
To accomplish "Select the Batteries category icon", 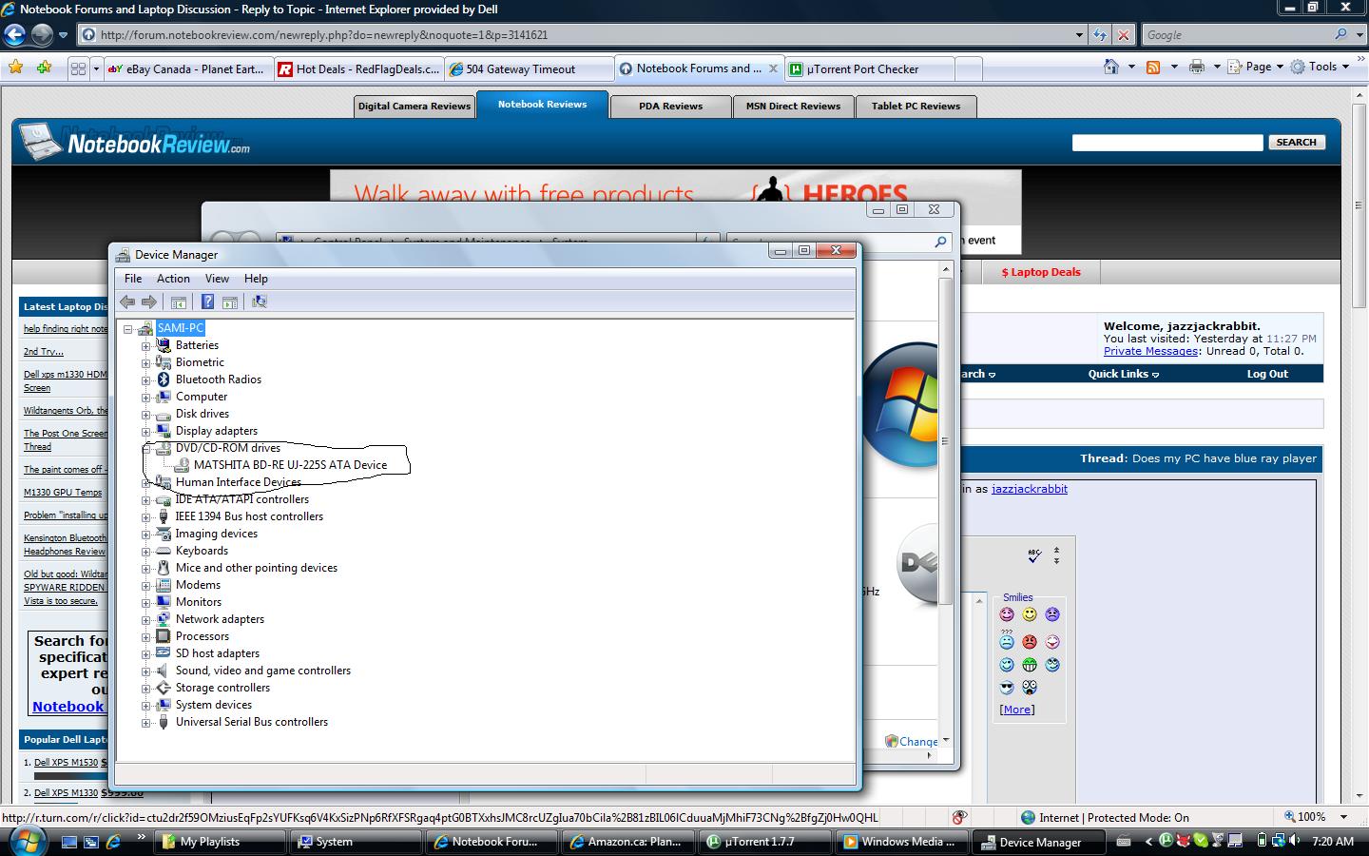I will point(164,345).
